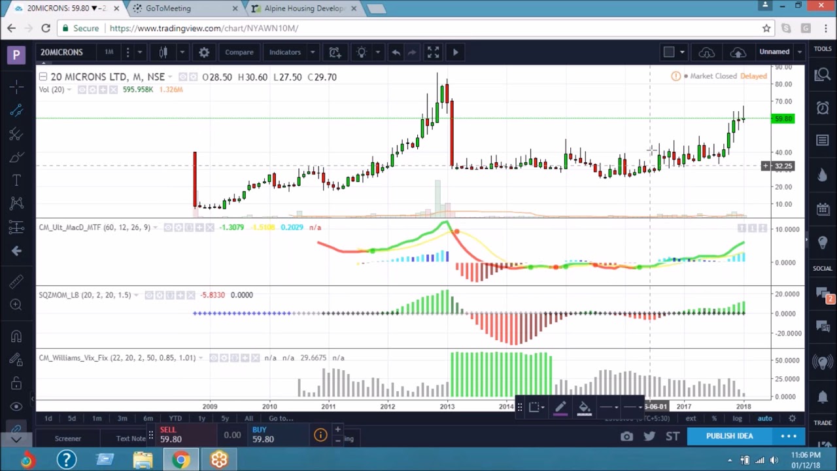
Task: Open chart properties gear in top toolbar
Action: (204, 52)
